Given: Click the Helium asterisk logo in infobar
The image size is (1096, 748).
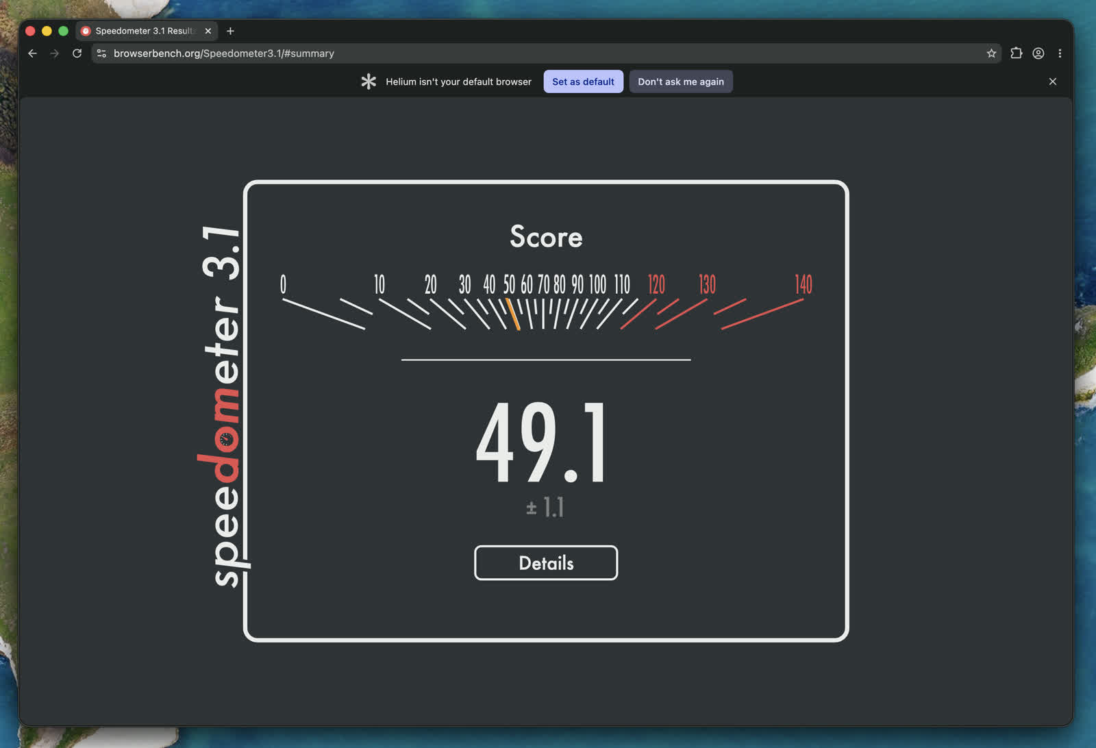Looking at the screenshot, I should click(369, 82).
